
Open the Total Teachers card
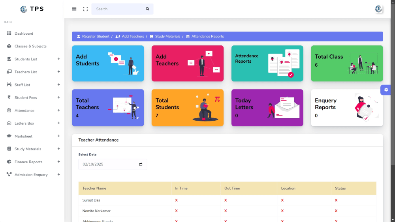108,108
